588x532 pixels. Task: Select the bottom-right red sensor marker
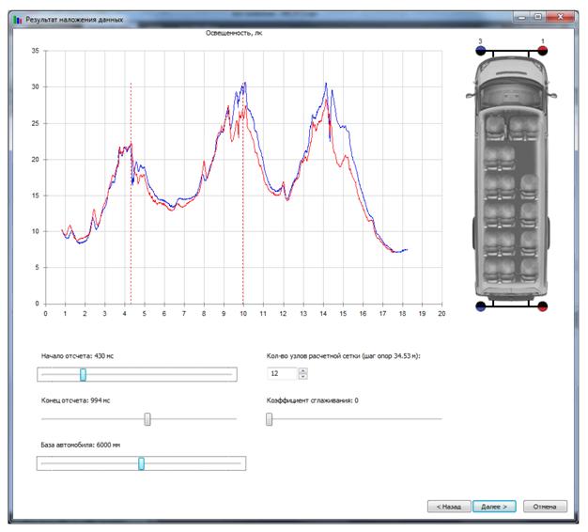coord(543,305)
